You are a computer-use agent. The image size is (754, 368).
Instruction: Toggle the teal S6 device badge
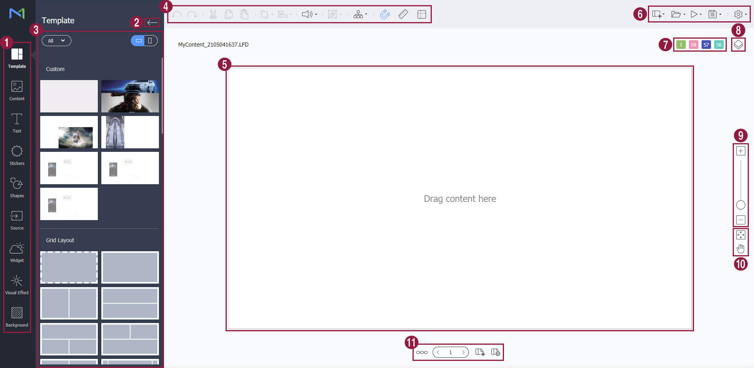[x=719, y=45]
